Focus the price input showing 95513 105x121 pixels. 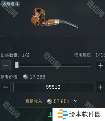tap(53, 87)
